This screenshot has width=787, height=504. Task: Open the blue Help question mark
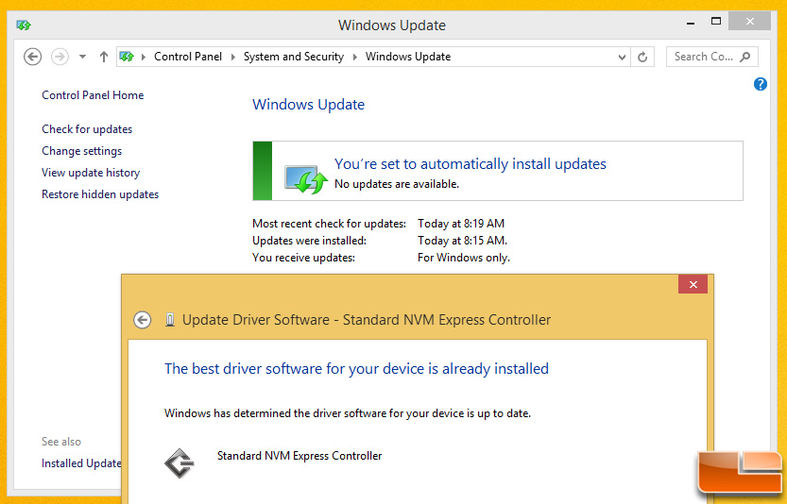point(761,84)
